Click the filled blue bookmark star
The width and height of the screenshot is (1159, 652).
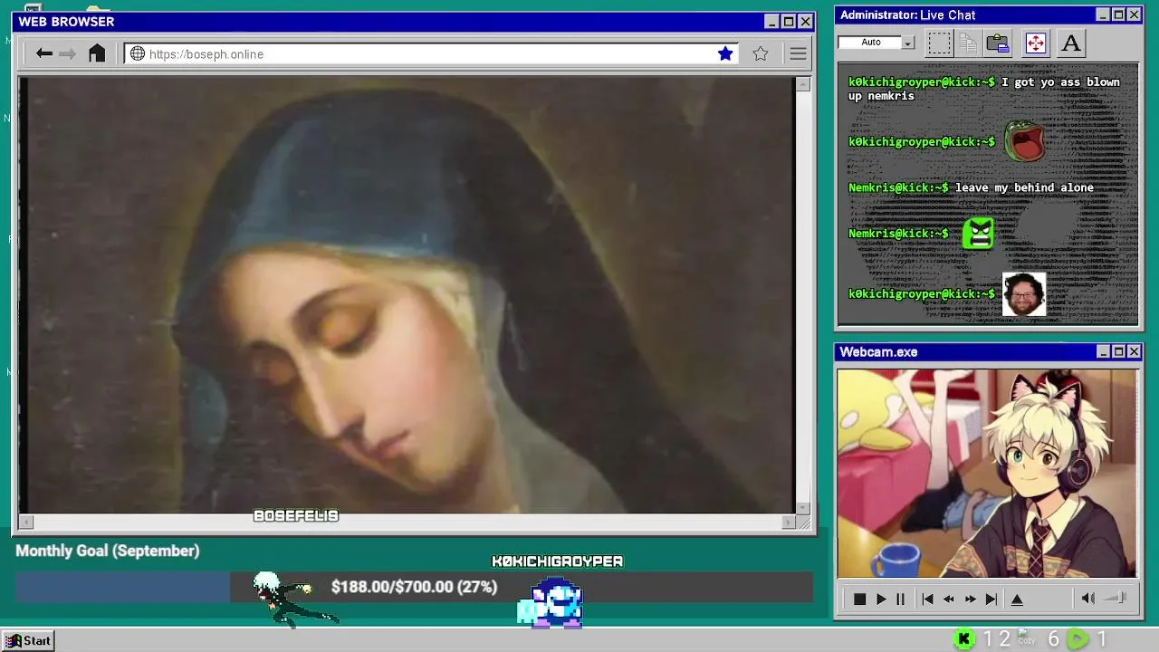click(x=725, y=53)
